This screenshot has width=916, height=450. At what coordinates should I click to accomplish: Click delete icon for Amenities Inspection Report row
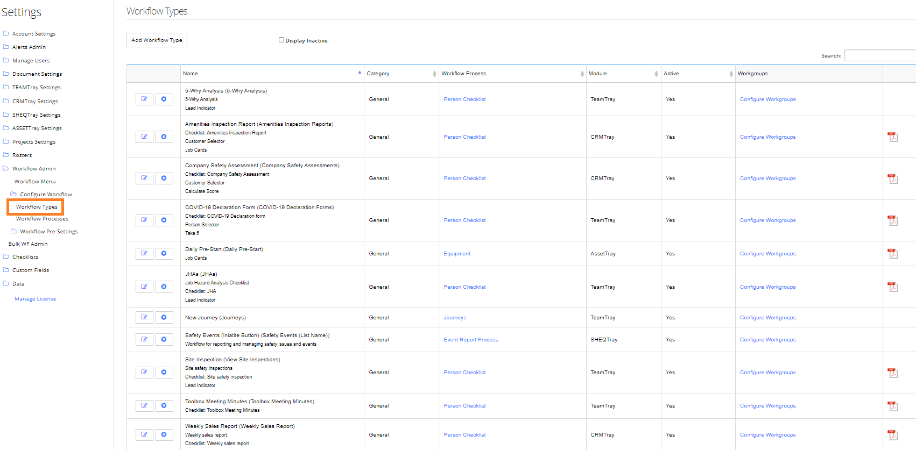164,137
